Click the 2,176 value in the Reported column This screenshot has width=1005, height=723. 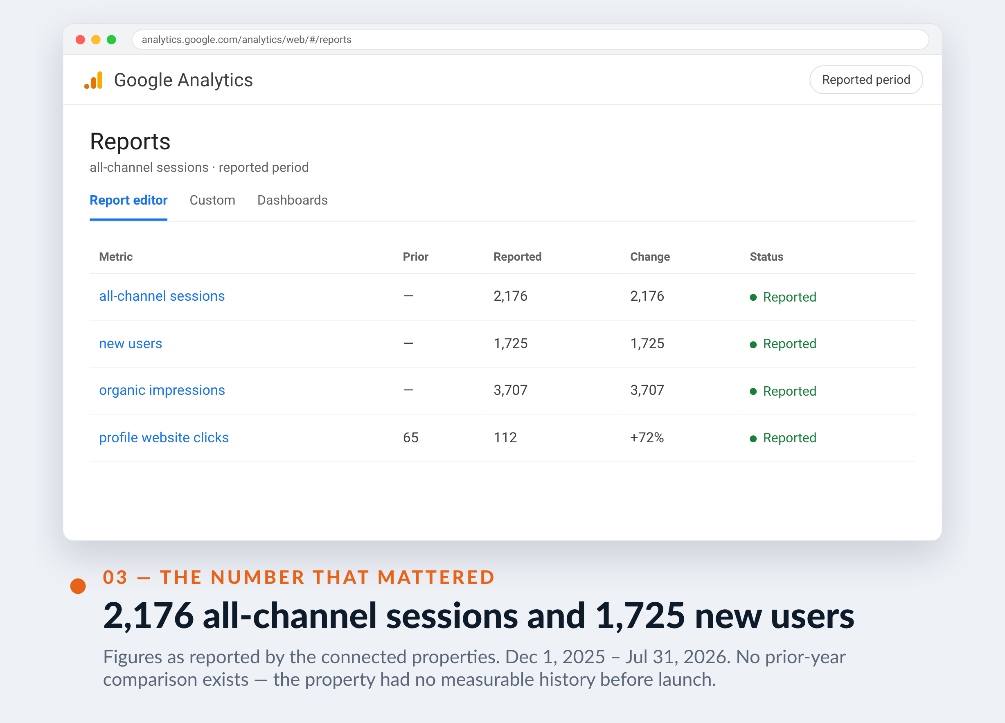(510, 296)
